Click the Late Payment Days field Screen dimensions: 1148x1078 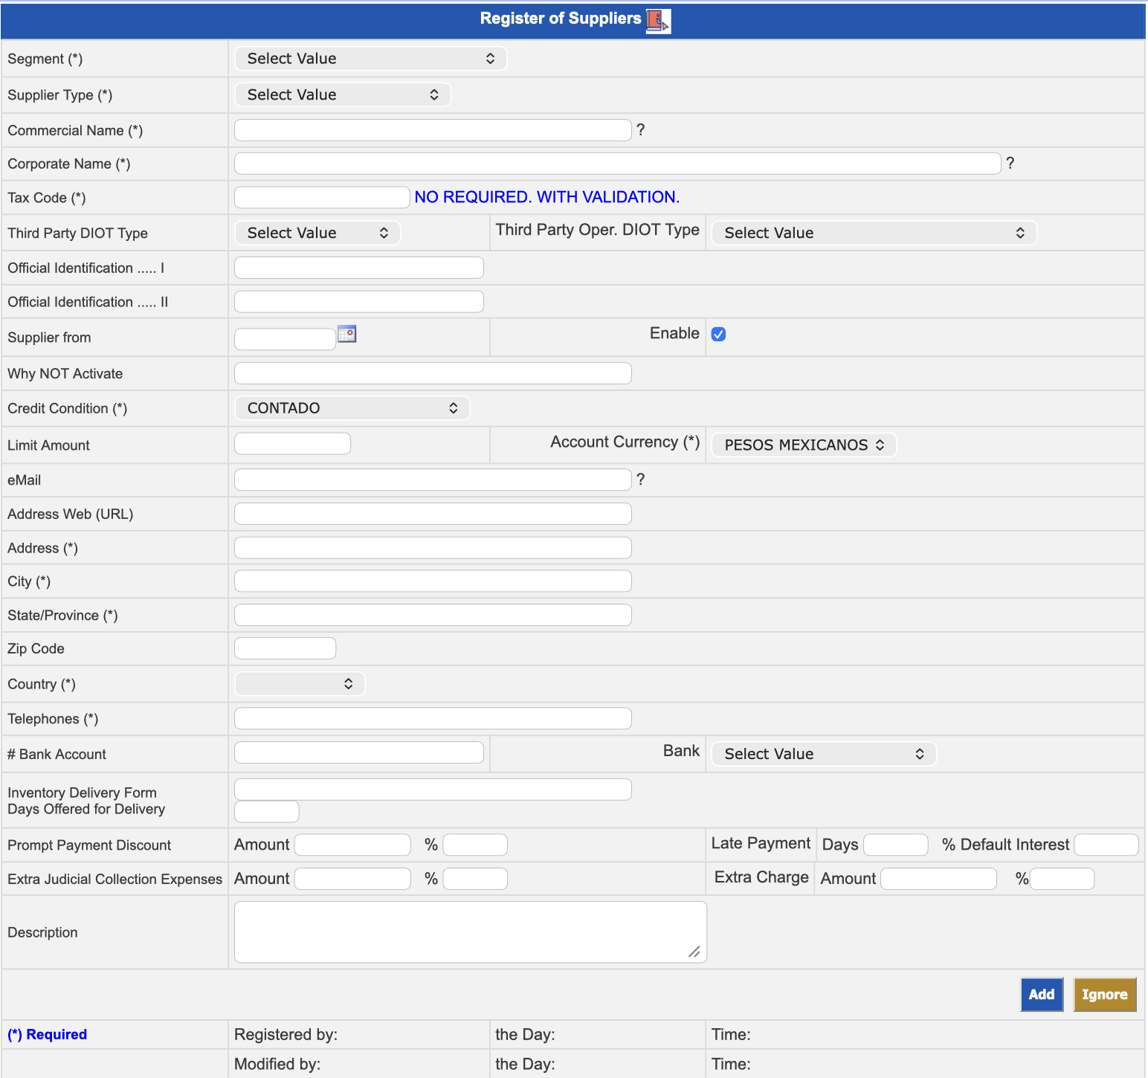(x=895, y=845)
